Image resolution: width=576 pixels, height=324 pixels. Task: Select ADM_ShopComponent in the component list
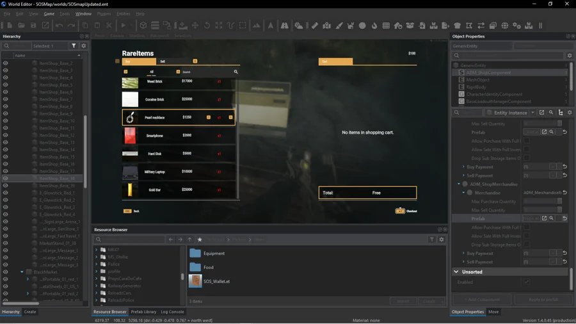pos(488,73)
